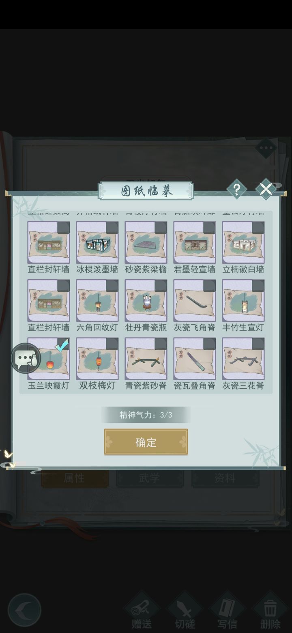Choose the 灰瓷飞角脊 blueprint

[x=195, y=301]
